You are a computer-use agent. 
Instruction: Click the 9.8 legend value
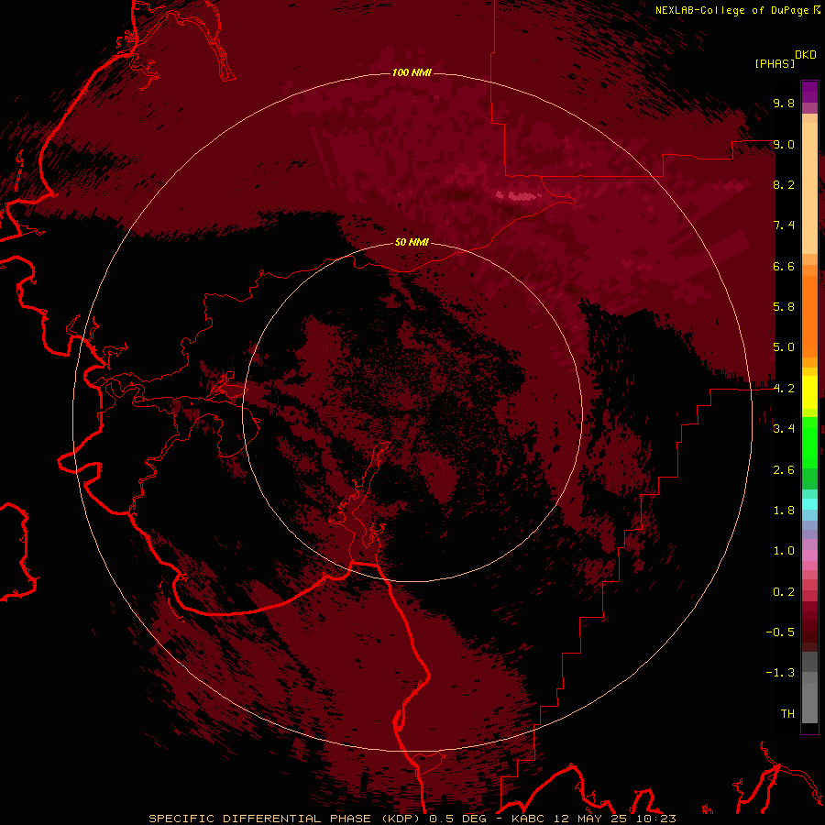(784, 104)
